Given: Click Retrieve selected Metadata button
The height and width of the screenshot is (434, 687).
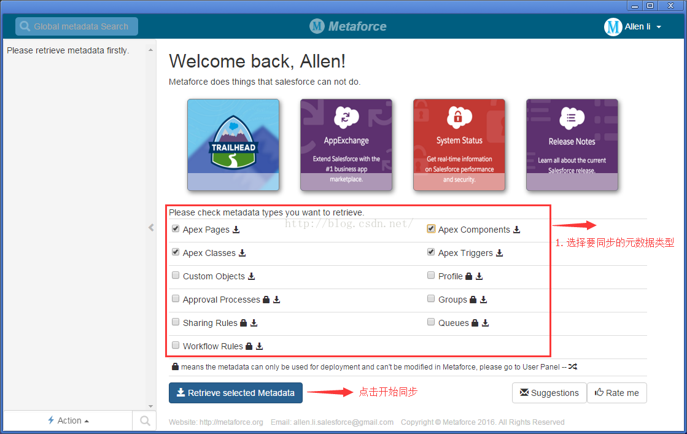Looking at the screenshot, I should [236, 393].
